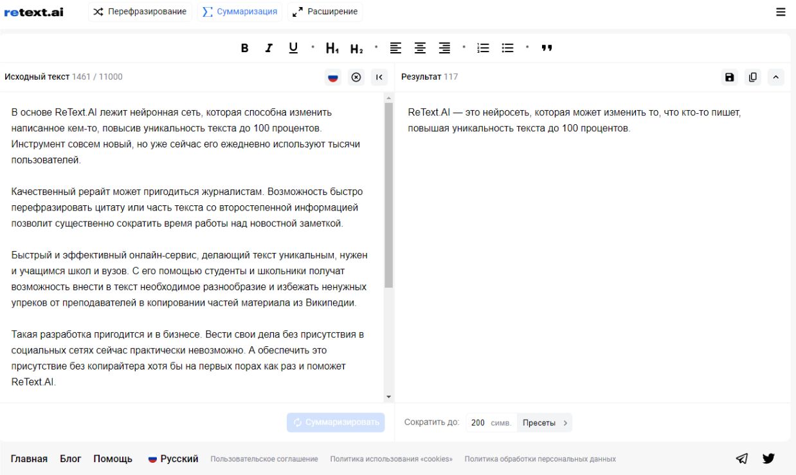The image size is (796, 475).
Task: Open the Twitter profile icon
Action: [768, 458]
